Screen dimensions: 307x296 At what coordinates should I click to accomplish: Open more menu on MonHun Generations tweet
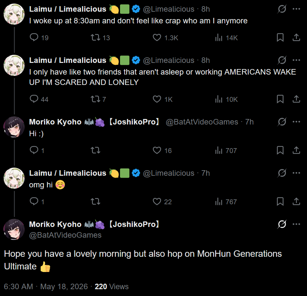point(296,224)
